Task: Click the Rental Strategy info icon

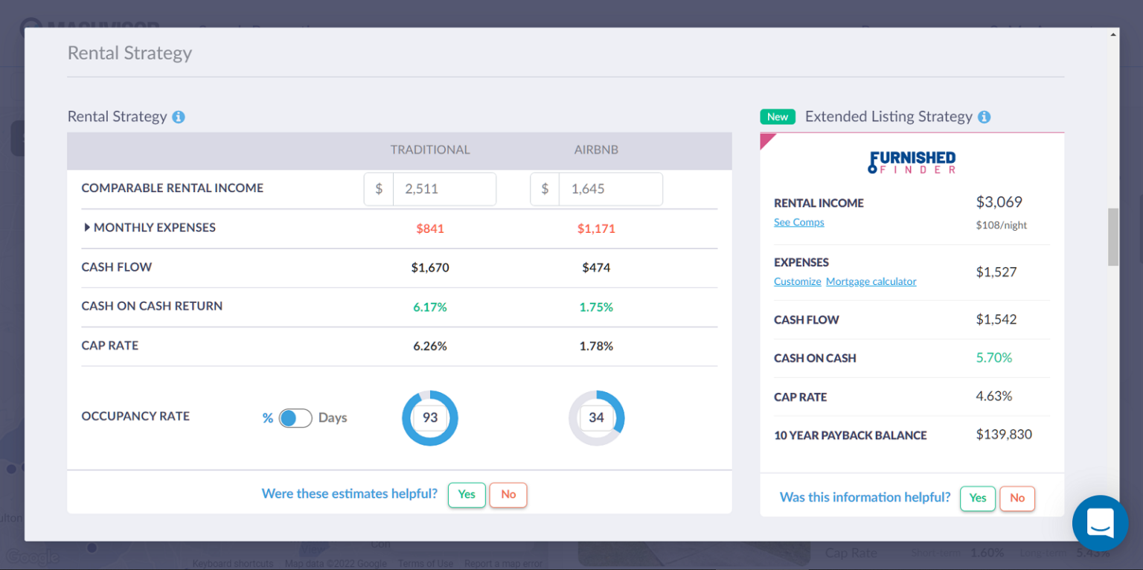Action: (x=178, y=116)
